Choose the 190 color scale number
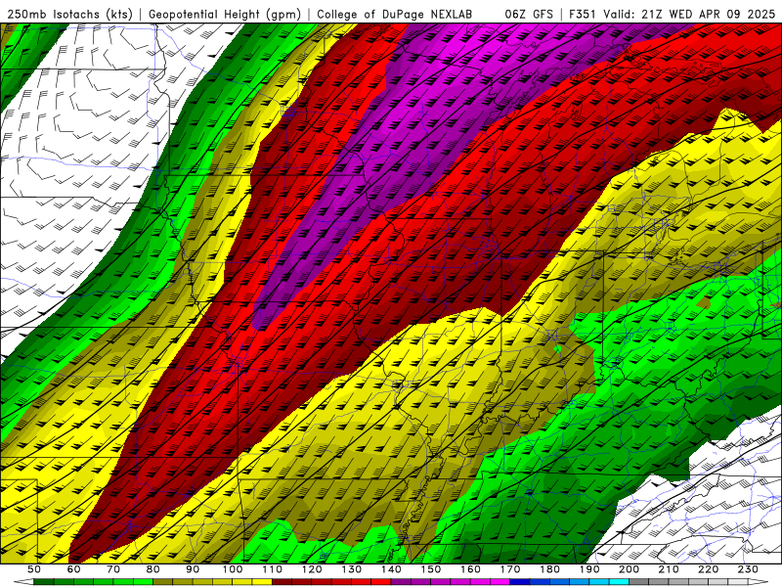This screenshot has width=782, height=587. (589, 569)
